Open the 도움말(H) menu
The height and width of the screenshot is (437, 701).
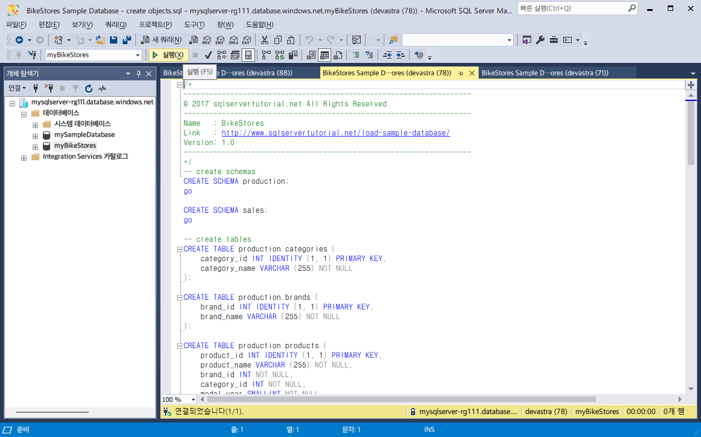(260, 25)
